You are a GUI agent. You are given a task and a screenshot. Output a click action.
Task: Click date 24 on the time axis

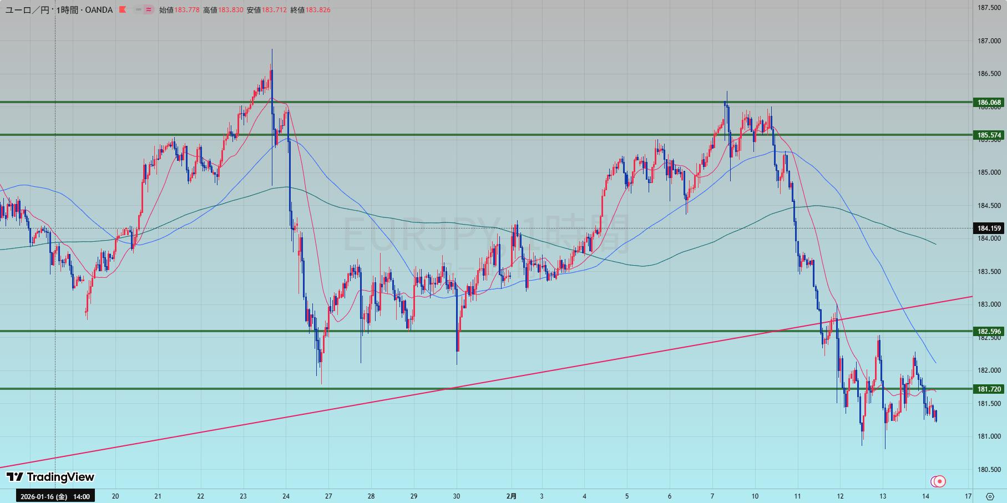click(286, 496)
